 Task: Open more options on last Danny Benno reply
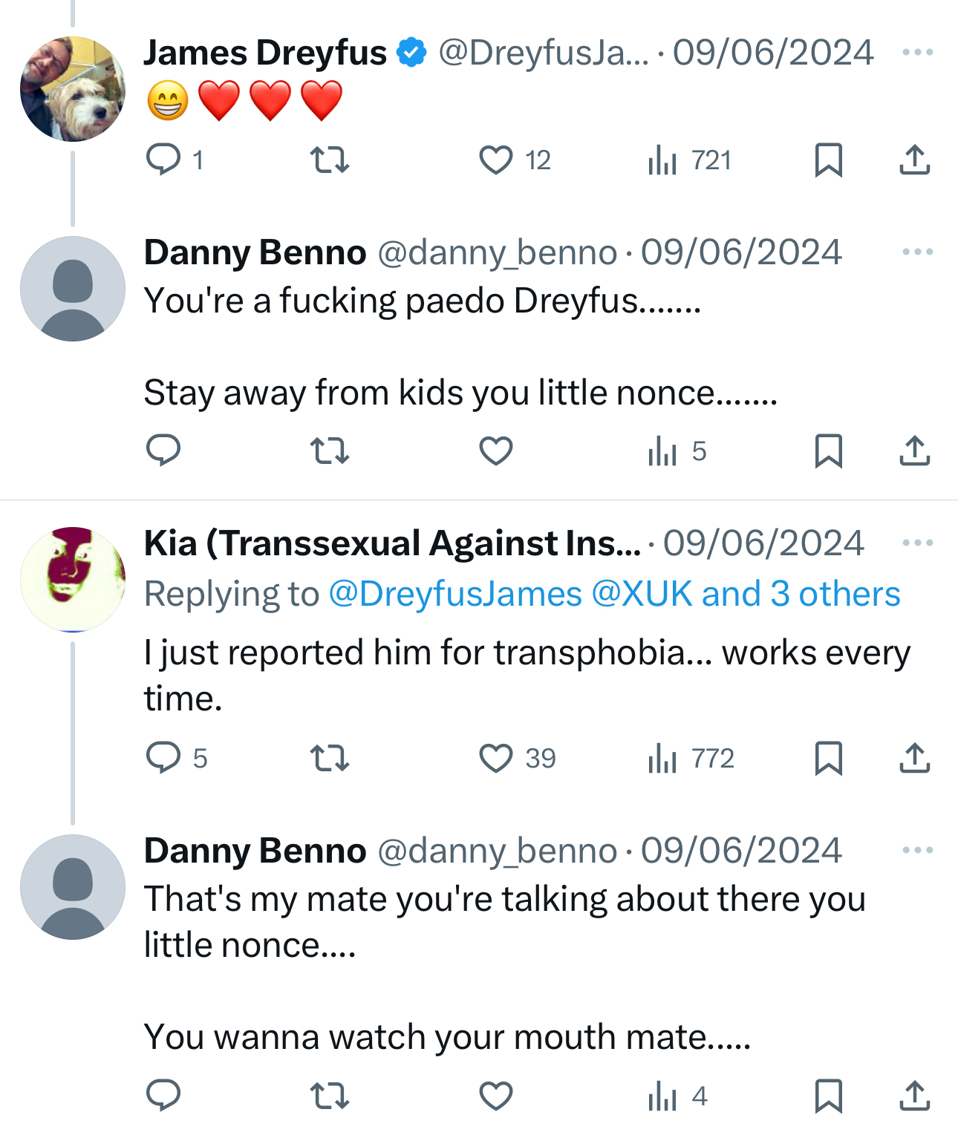pos(917,850)
